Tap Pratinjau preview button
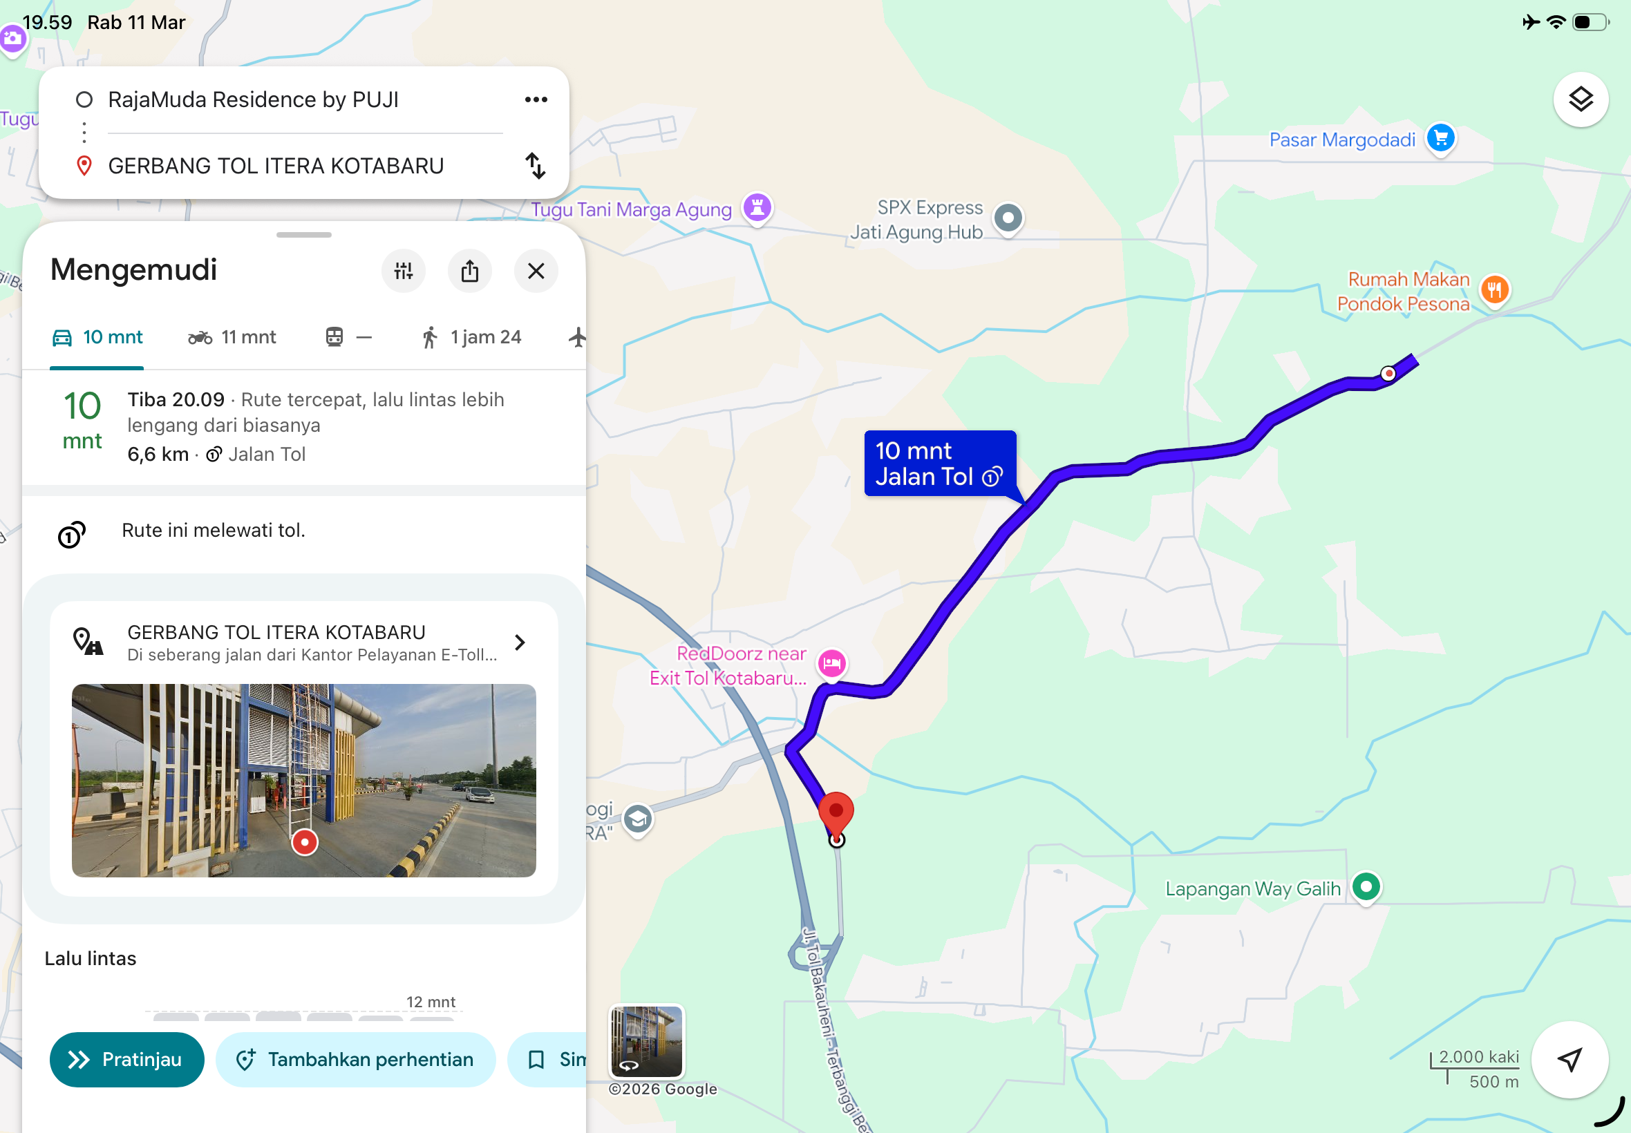Image resolution: width=1631 pixels, height=1133 pixels. [126, 1059]
